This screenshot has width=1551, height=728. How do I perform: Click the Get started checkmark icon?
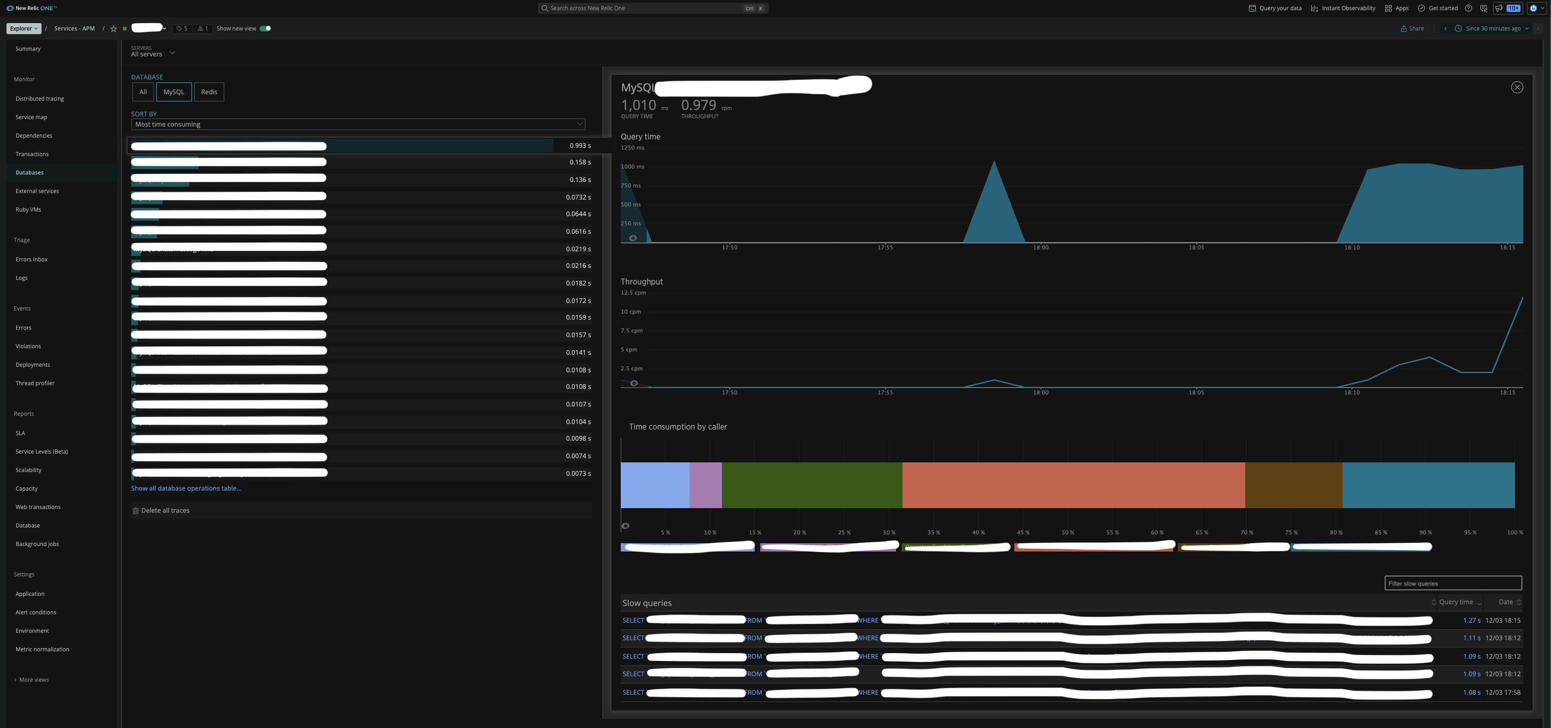point(1421,8)
